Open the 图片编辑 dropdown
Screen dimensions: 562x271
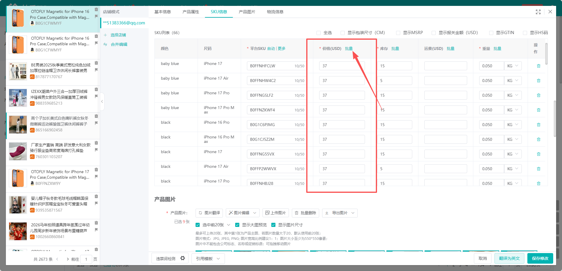click(x=243, y=213)
